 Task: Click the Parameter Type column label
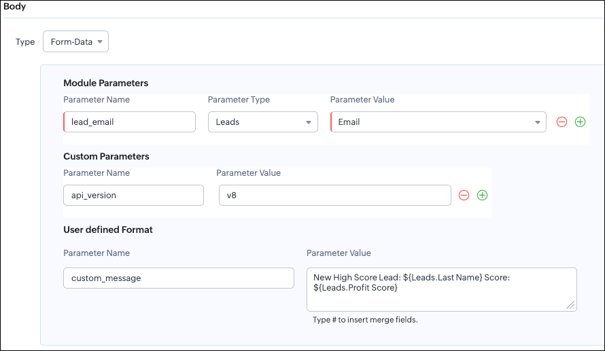tap(239, 100)
